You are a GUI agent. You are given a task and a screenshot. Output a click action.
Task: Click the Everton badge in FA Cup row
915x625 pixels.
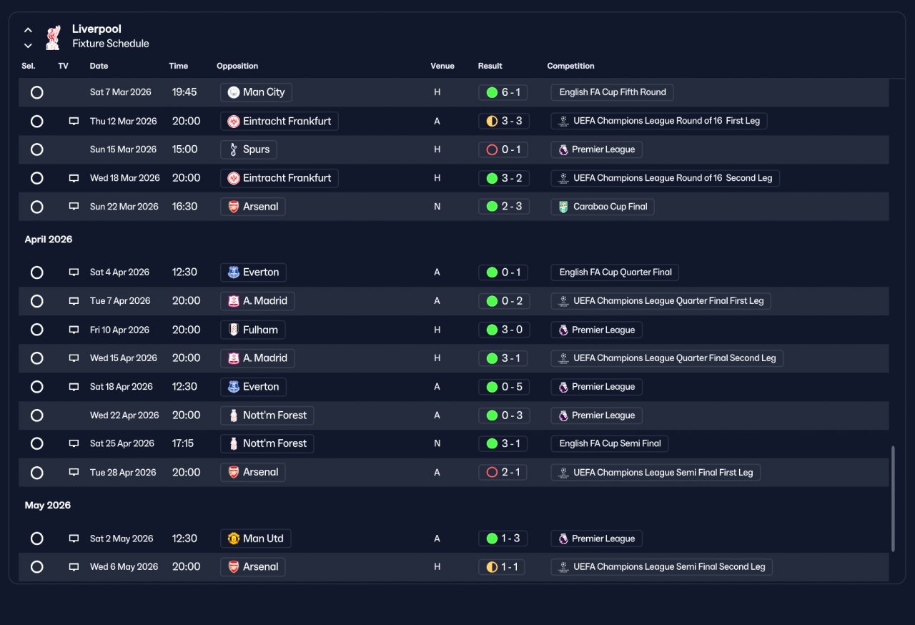point(234,272)
